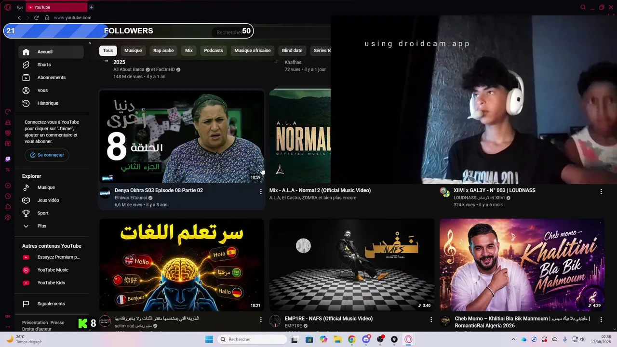Open GX Control speedometer icon in sidebar
Screen dimensions: 617x347
coord(8,112)
